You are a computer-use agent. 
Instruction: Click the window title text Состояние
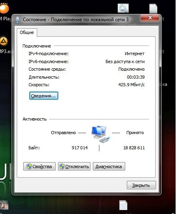pos(34,20)
